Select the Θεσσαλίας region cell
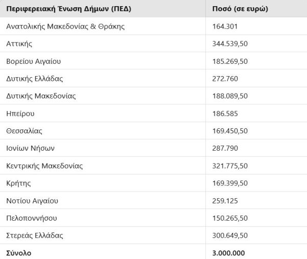 (24, 131)
